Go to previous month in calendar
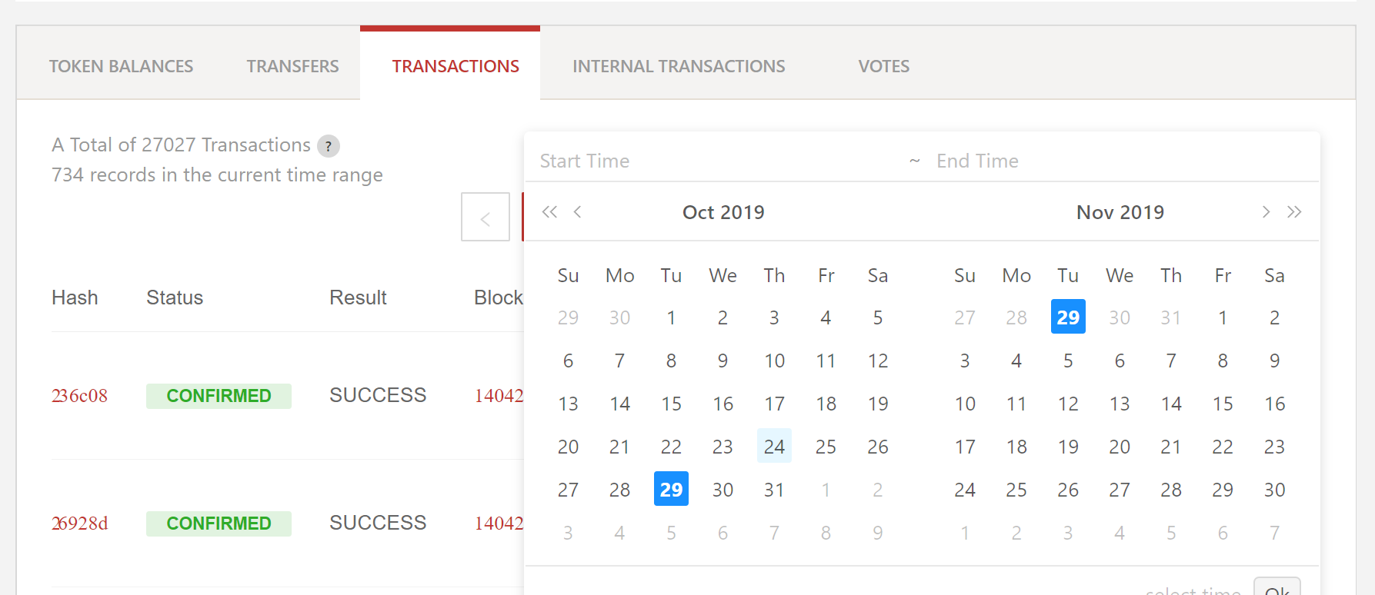The height and width of the screenshot is (595, 1375). (578, 212)
